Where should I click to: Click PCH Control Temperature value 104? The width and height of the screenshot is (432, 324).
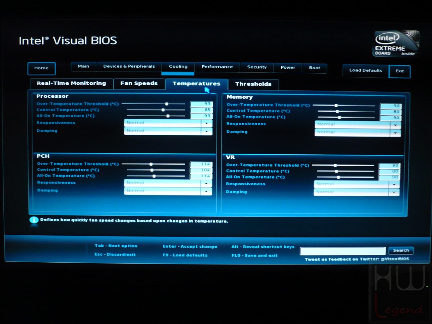coord(201,170)
